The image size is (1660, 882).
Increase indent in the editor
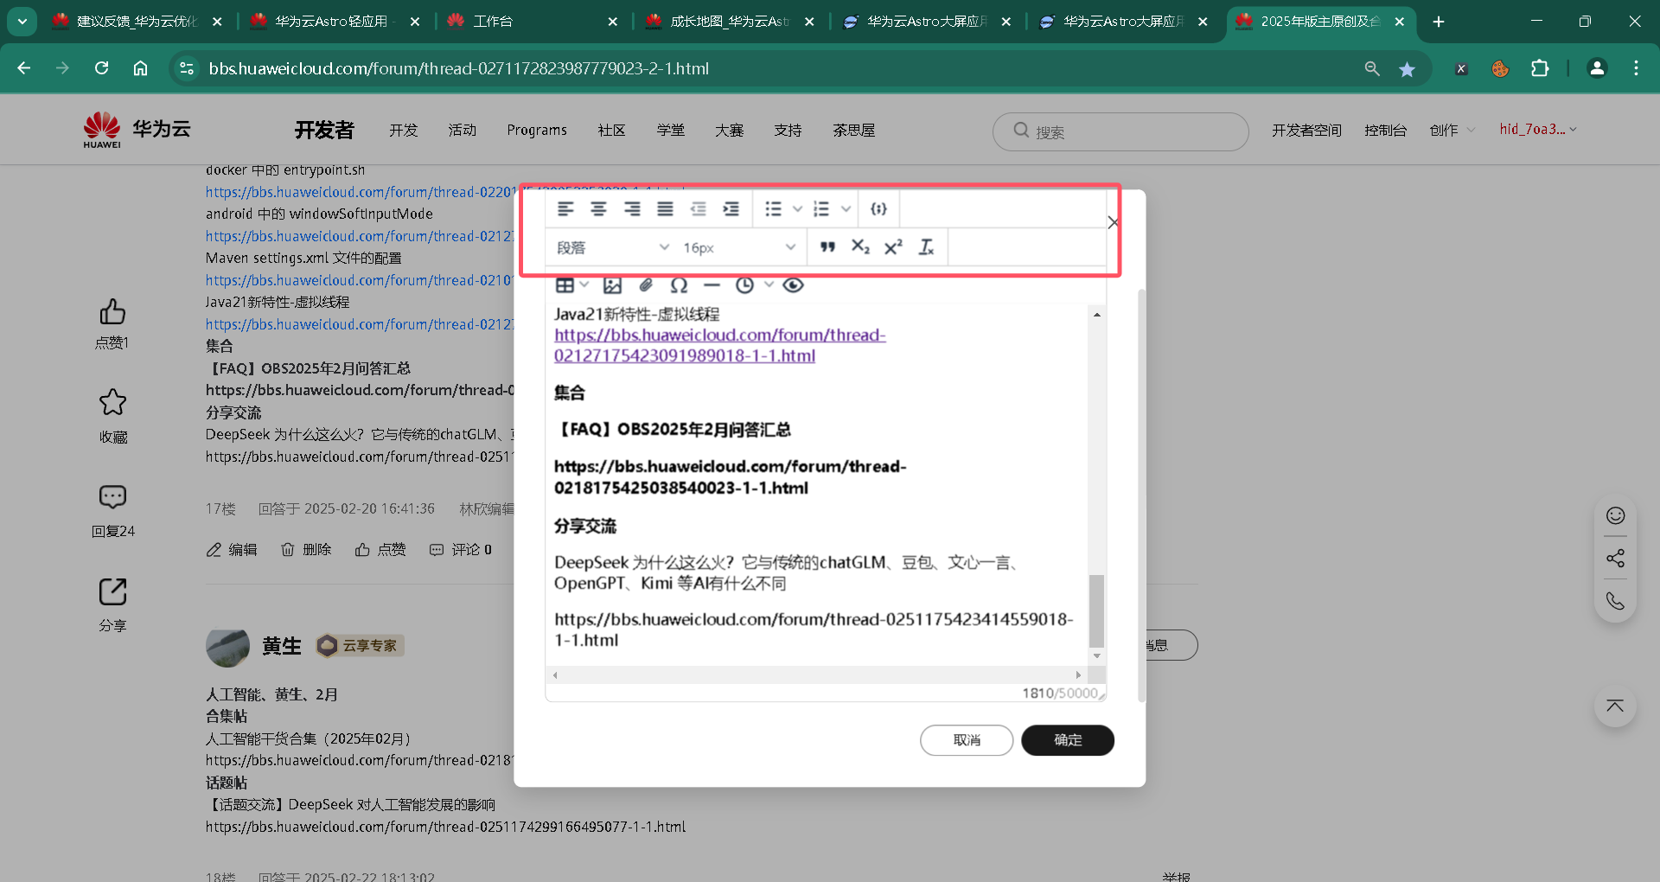click(731, 208)
